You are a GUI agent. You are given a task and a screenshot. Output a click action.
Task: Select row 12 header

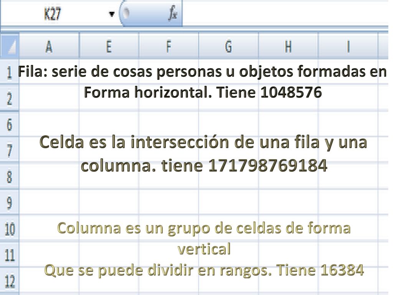10,281
